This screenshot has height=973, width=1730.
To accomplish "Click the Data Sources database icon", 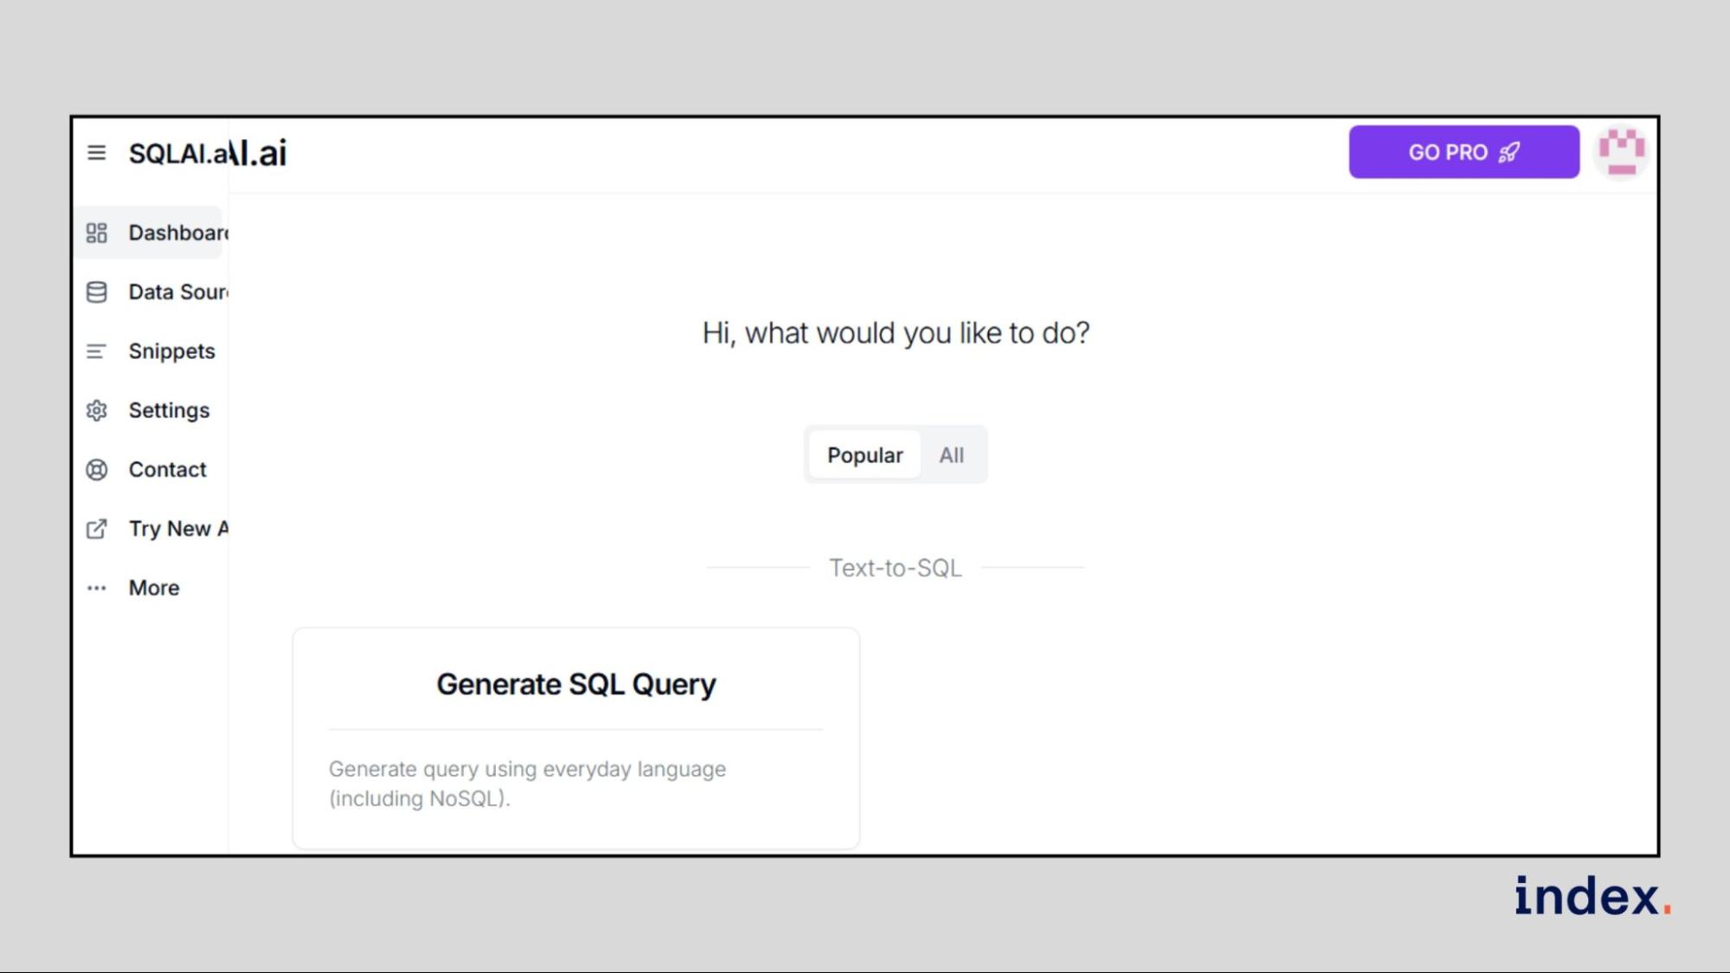I will [96, 292].
